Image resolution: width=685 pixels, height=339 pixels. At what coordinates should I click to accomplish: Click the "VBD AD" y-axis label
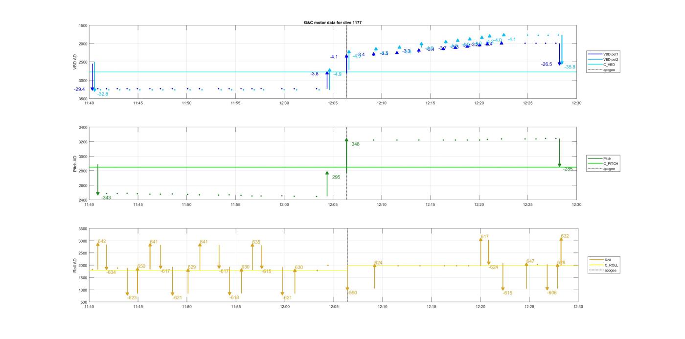pos(75,62)
